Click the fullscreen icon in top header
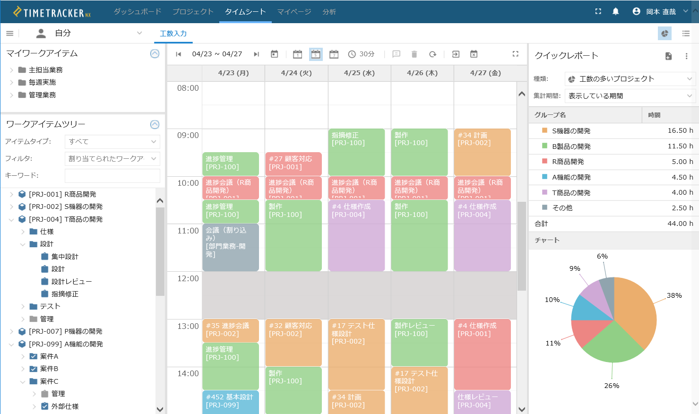The image size is (699, 414). pos(598,11)
